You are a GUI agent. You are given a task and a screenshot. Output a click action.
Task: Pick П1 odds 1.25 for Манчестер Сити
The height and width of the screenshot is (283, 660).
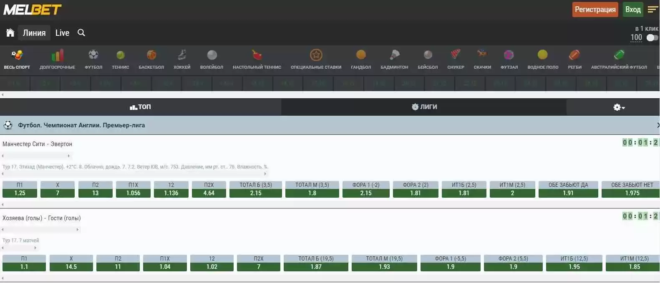[x=20, y=193]
